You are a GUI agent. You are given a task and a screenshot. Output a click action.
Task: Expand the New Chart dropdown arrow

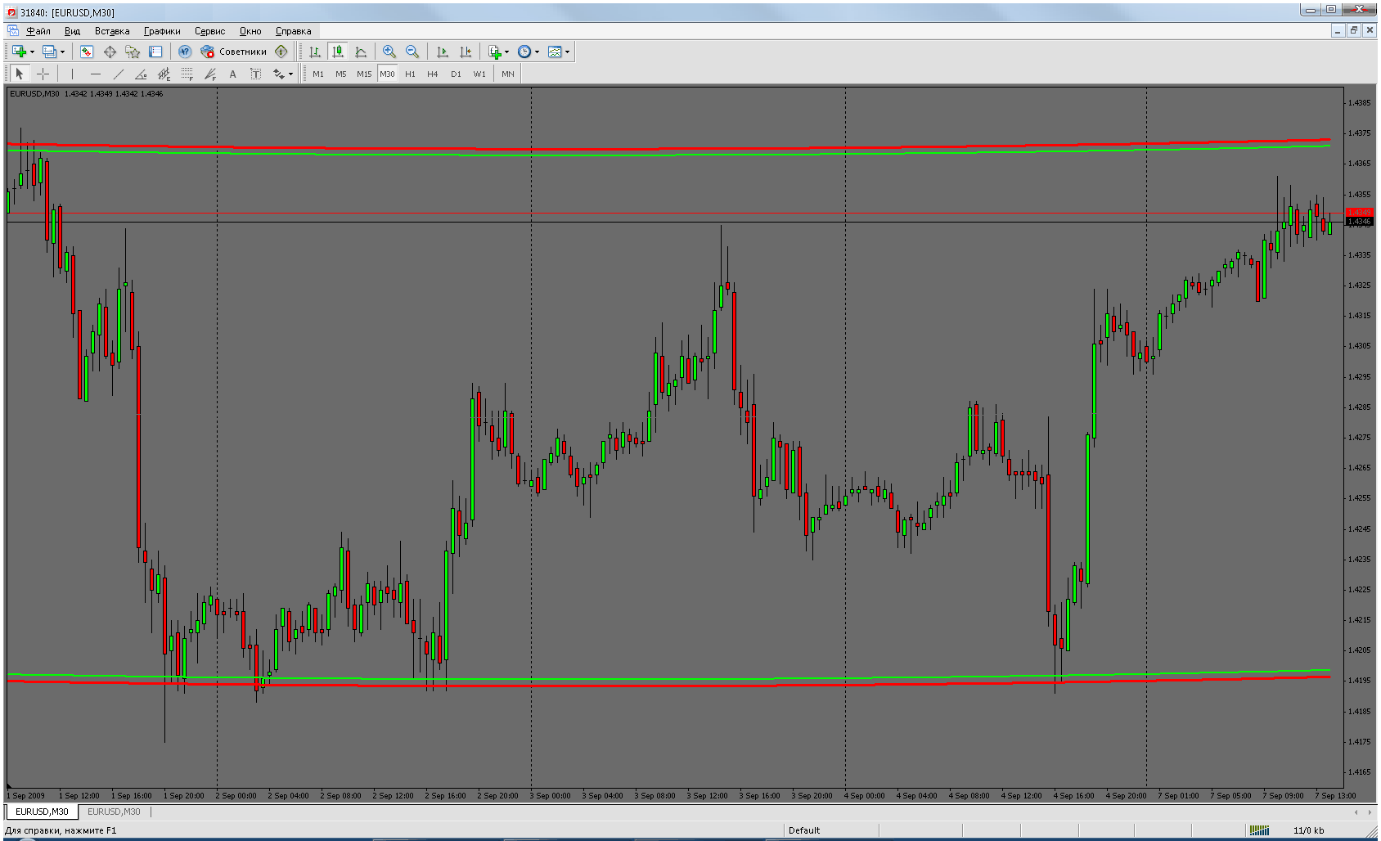pos(32,52)
